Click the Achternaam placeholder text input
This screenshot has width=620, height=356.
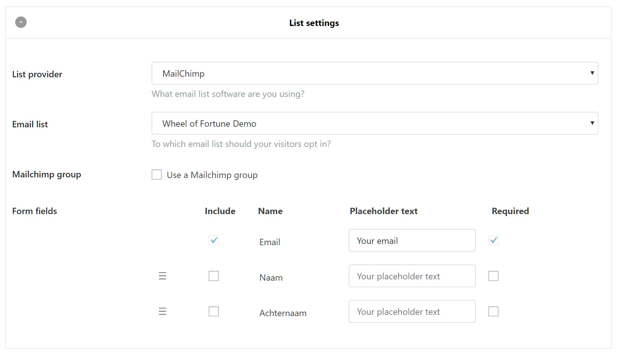coord(413,311)
